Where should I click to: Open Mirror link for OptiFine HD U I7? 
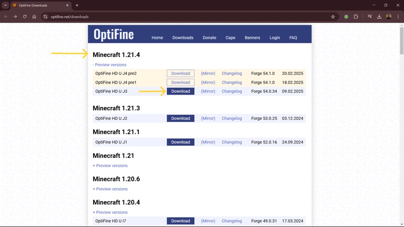pos(208,221)
